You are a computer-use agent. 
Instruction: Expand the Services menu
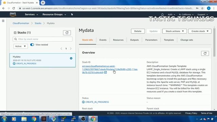pyautogui.click(x=32, y=14)
